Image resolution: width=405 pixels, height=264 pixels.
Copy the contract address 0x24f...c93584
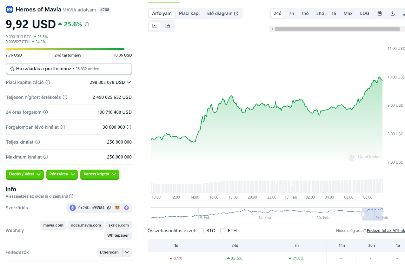(x=109, y=208)
